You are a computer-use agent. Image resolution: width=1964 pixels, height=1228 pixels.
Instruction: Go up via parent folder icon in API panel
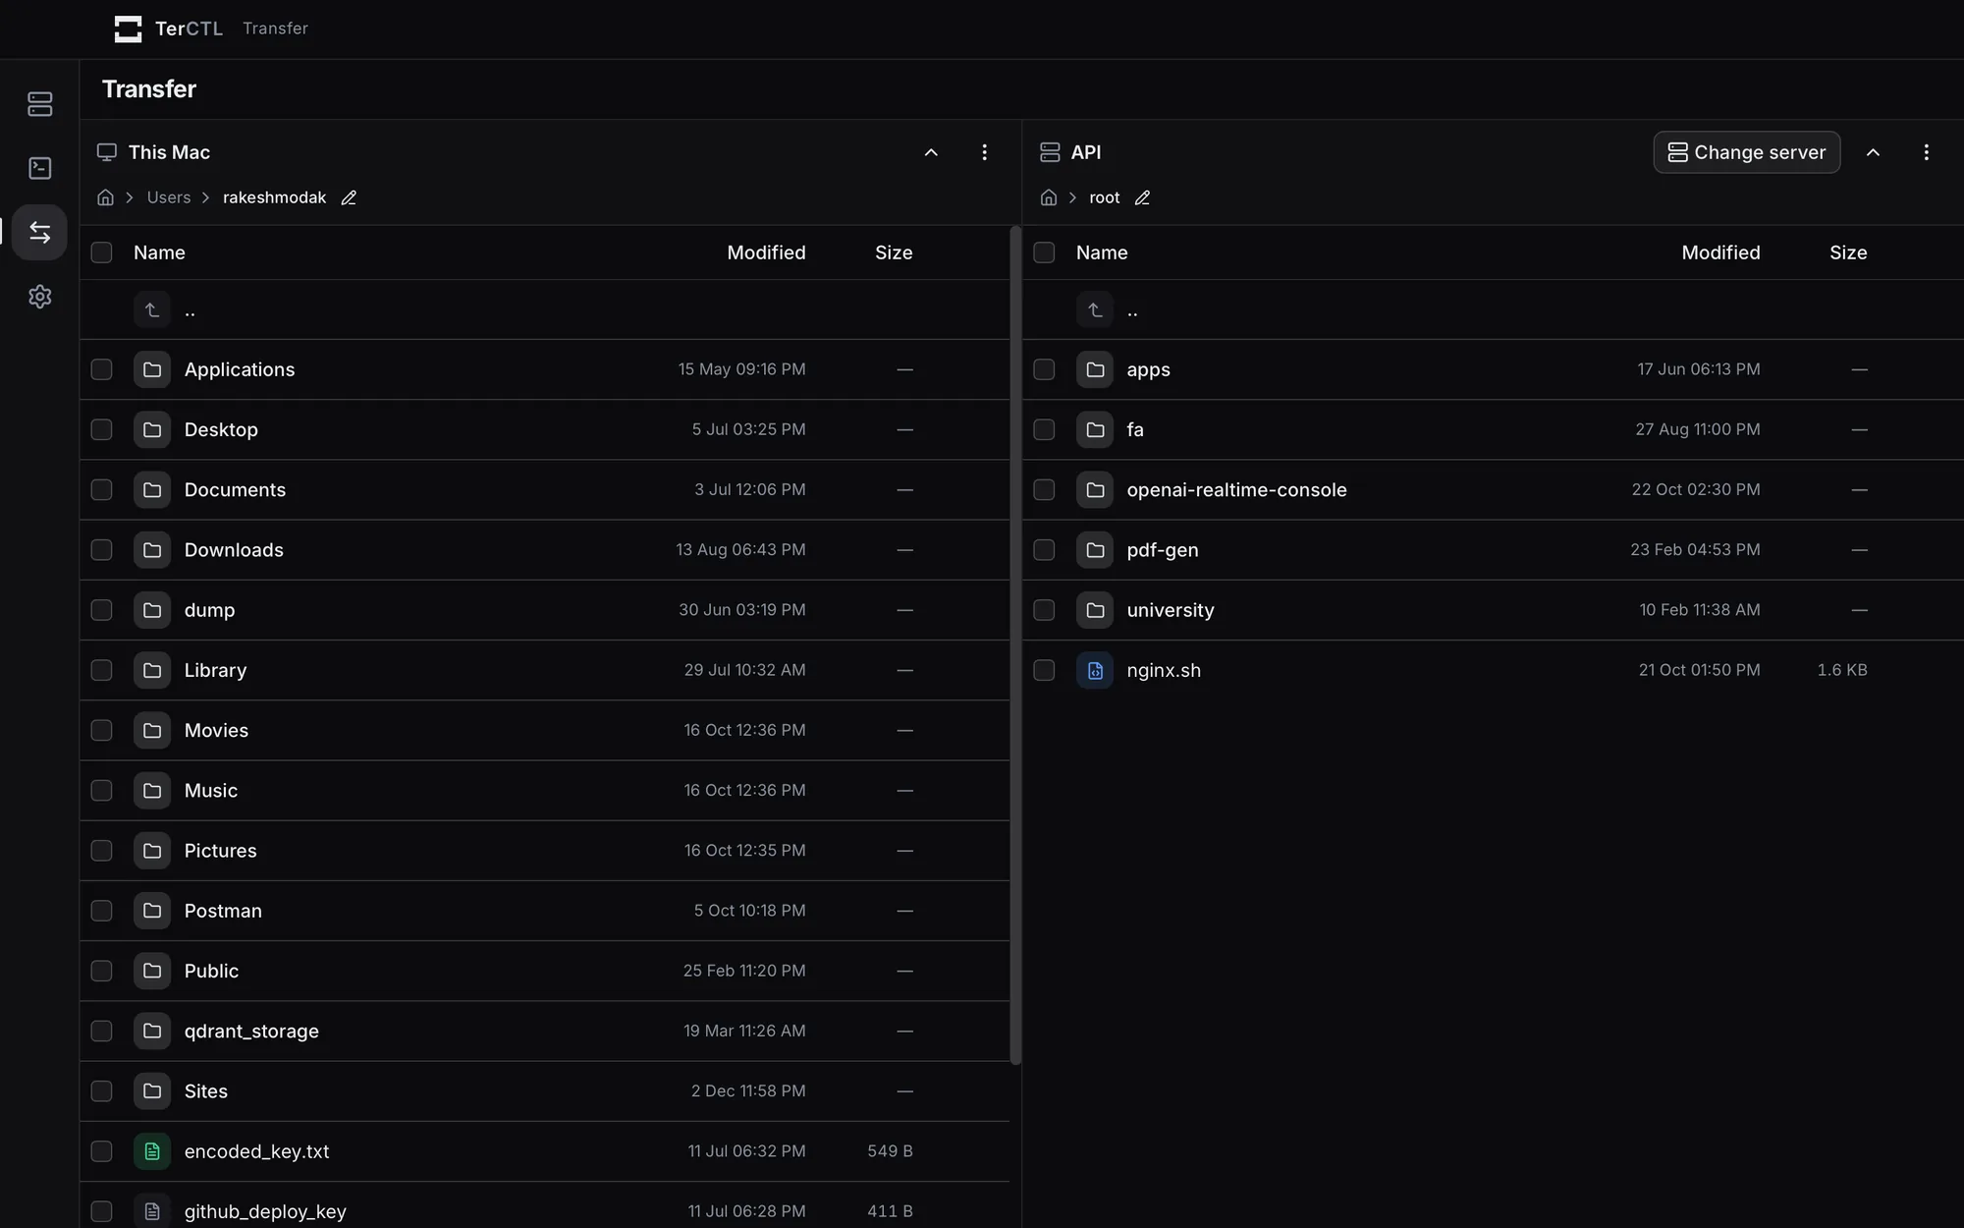[1095, 309]
